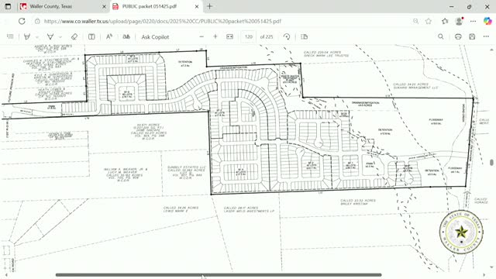Open PDF toolbar more options
The image size is (496, 279).
pyautogui.click(x=486, y=36)
